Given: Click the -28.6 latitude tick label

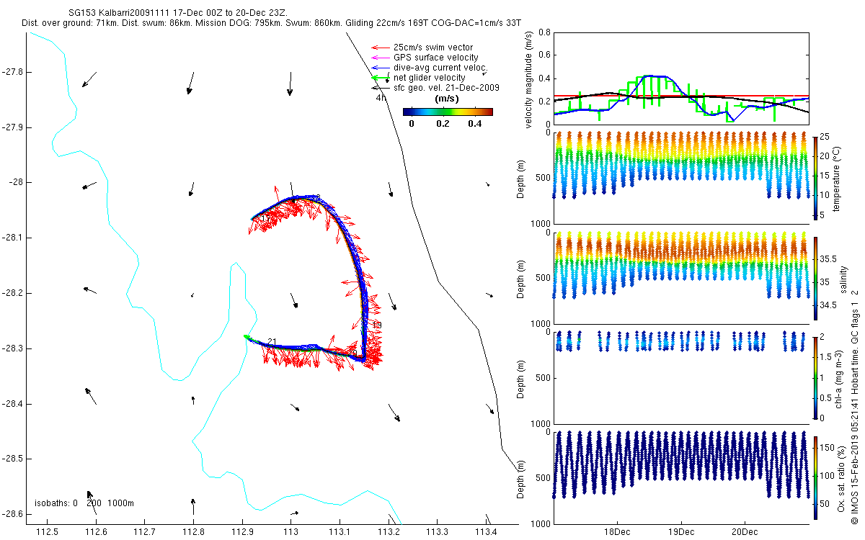Looking at the screenshot, I should (12, 514).
